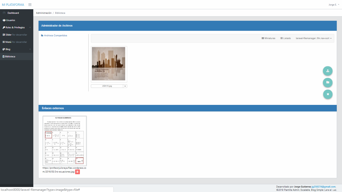Select the USA10.jpg image thumbnail
The height and width of the screenshot is (192, 342).
pos(109,64)
